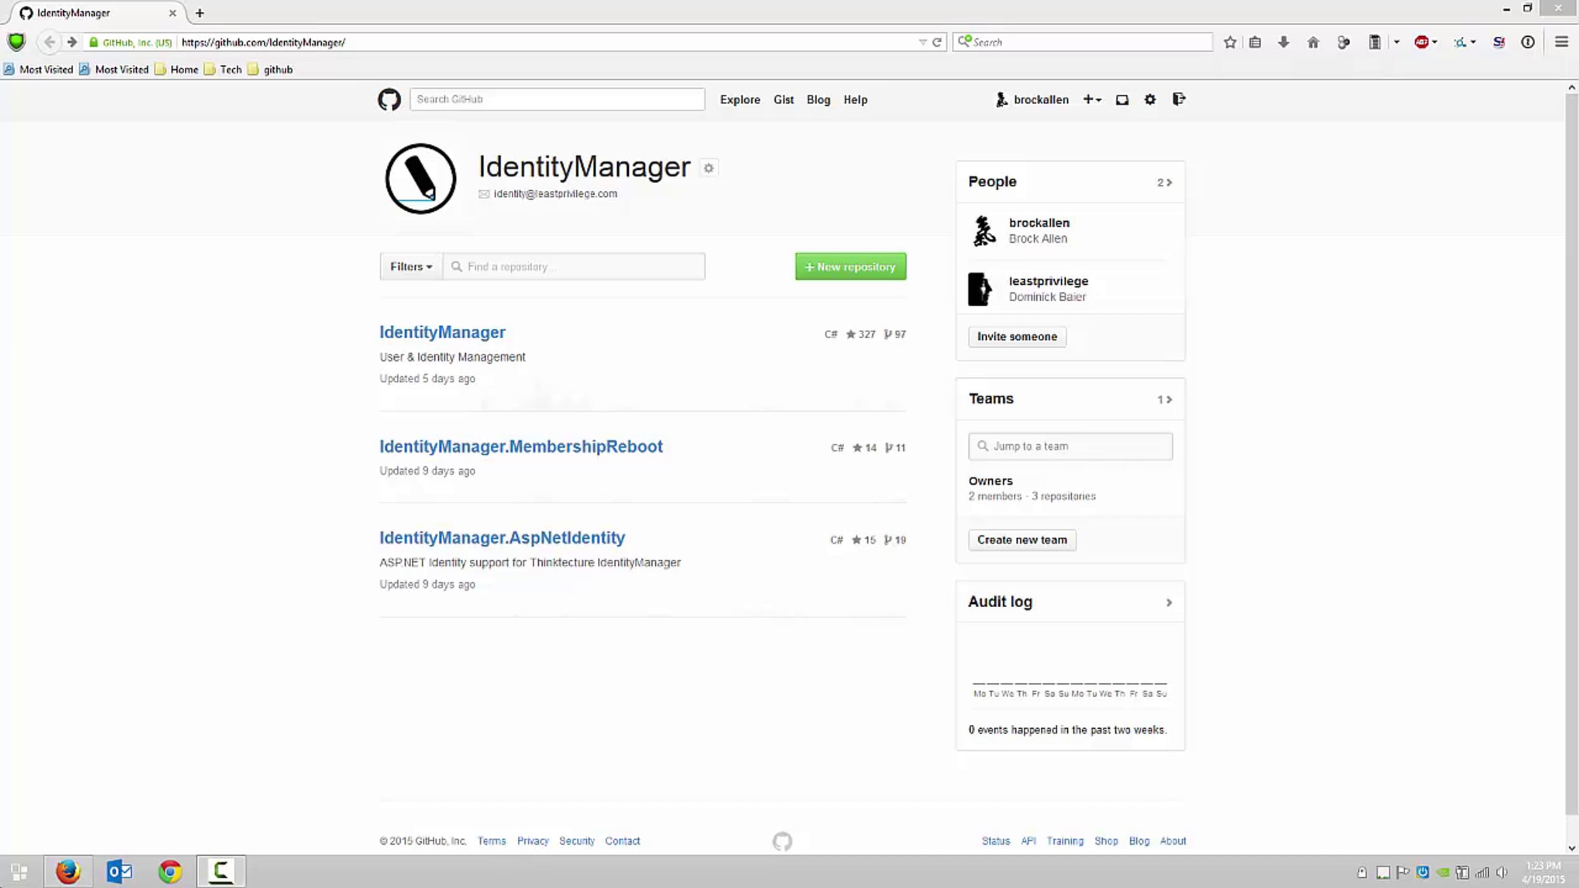The image size is (1579, 888).
Task: Bookmark this page with star icon
Action: 1230,42
